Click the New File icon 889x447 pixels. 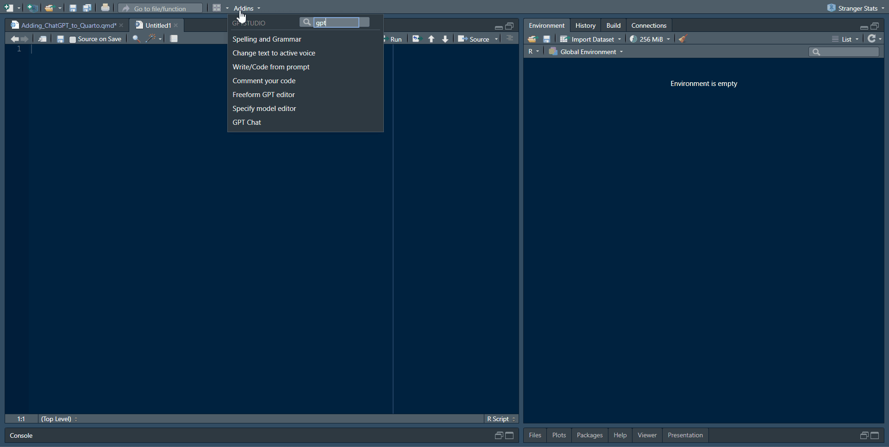tap(9, 8)
